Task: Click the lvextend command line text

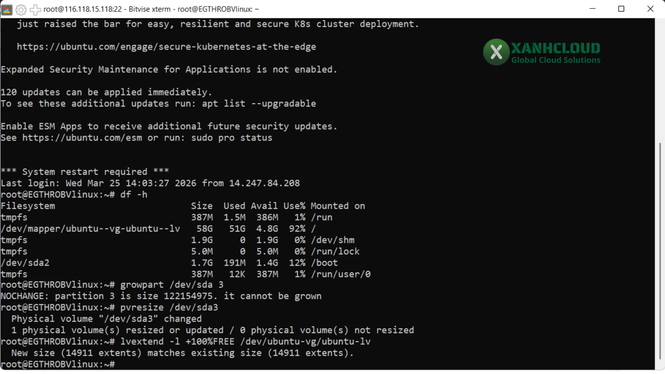Action: [245, 342]
